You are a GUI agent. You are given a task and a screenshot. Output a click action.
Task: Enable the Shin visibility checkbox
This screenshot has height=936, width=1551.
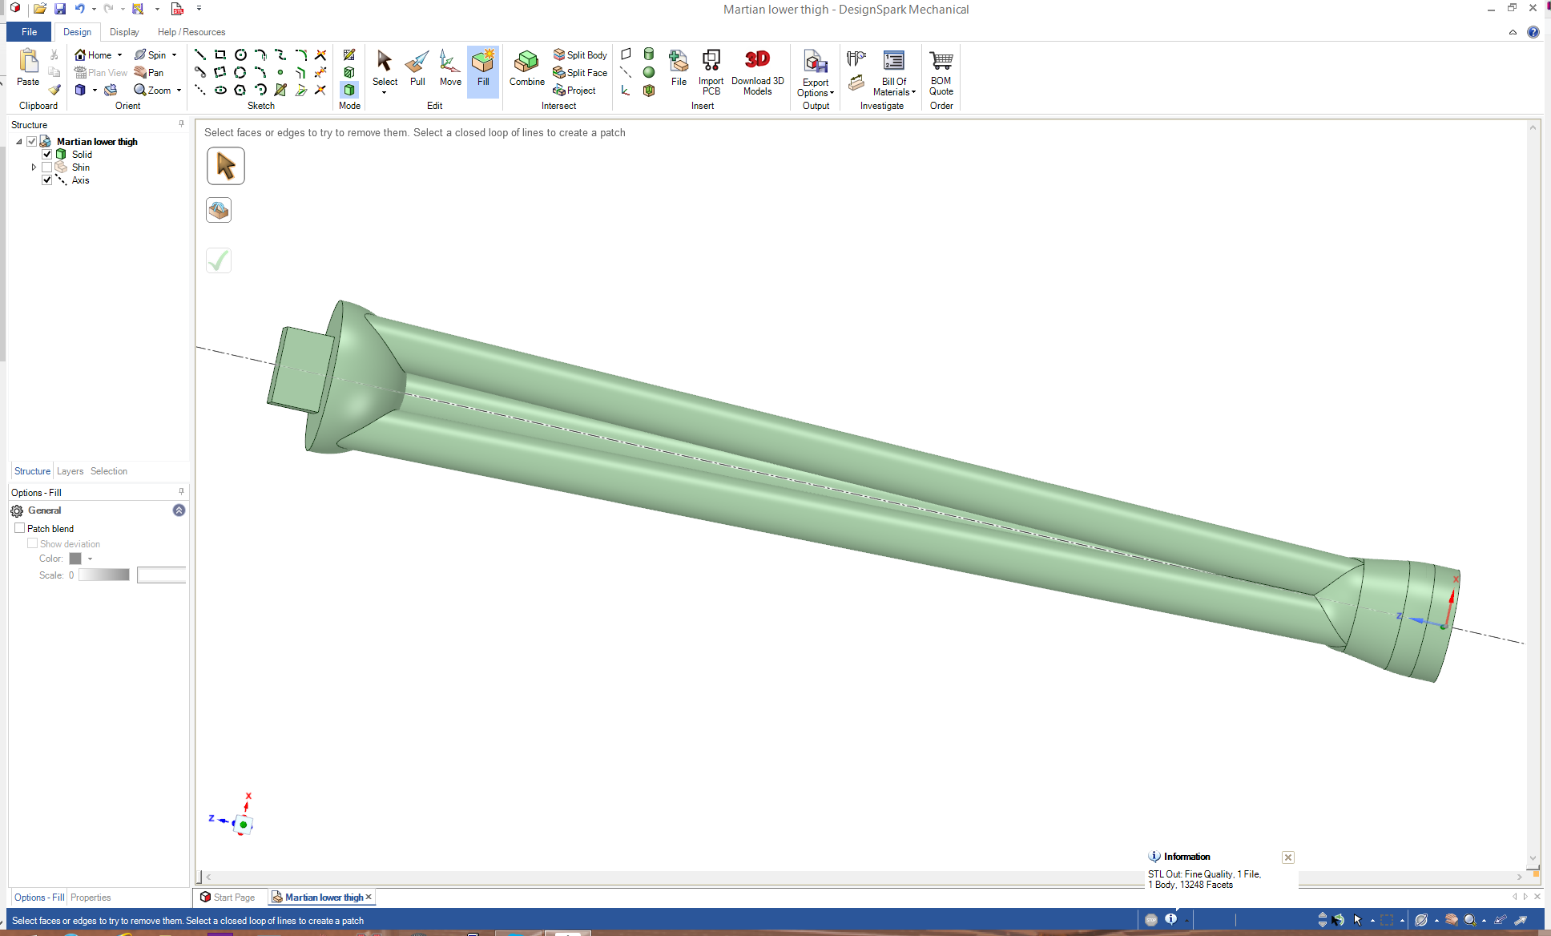pos(47,167)
